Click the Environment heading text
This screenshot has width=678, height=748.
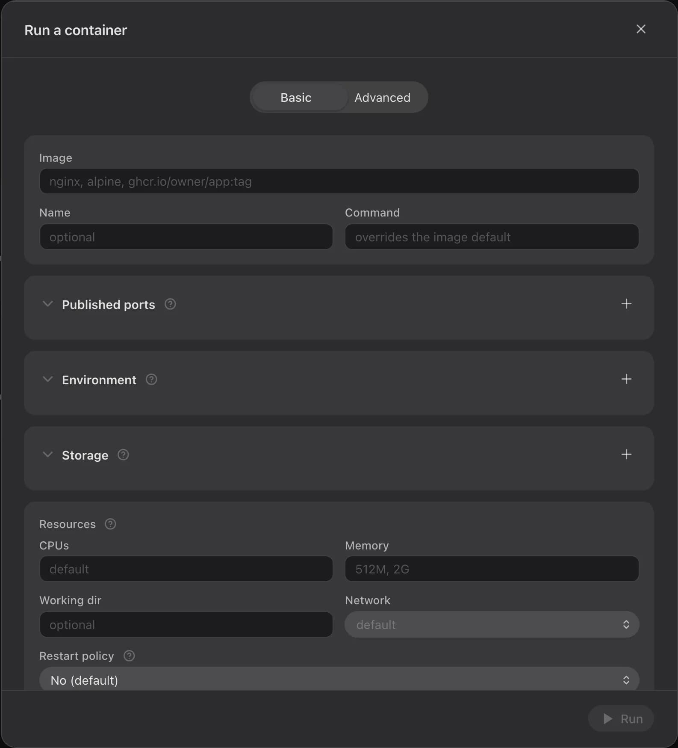tap(99, 380)
